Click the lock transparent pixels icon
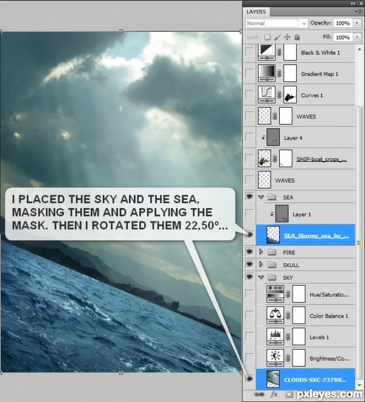 (x=267, y=37)
